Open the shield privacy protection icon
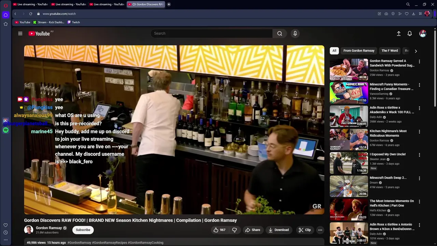The image size is (437, 246). point(393,14)
